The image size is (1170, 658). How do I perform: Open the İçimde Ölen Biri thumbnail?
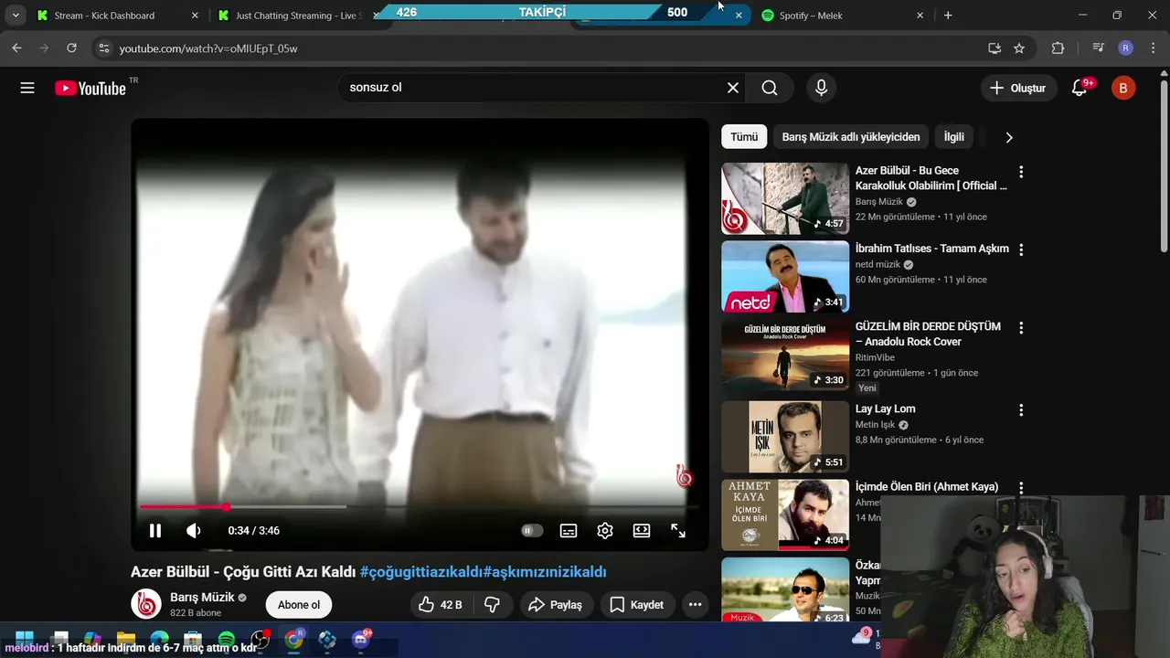pyautogui.click(x=785, y=515)
